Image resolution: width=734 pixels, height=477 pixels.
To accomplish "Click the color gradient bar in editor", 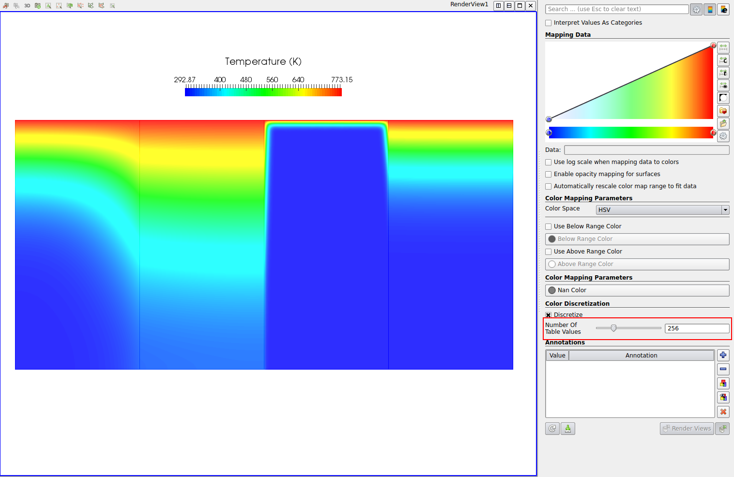I will pyautogui.click(x=631, y=133).
